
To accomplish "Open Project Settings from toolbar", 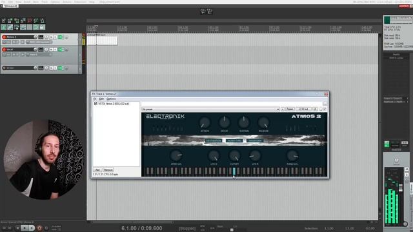I will tap(23, 21).
